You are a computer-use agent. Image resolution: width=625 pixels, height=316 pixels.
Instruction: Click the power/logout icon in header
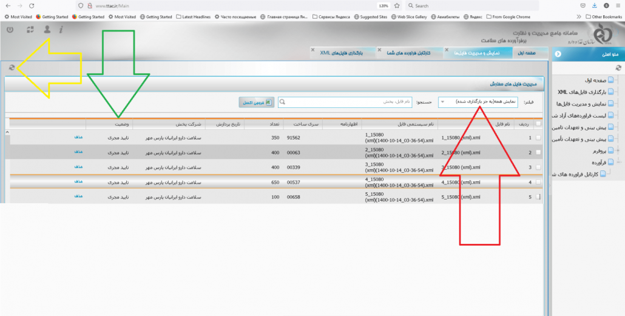(x=10, y=30)
